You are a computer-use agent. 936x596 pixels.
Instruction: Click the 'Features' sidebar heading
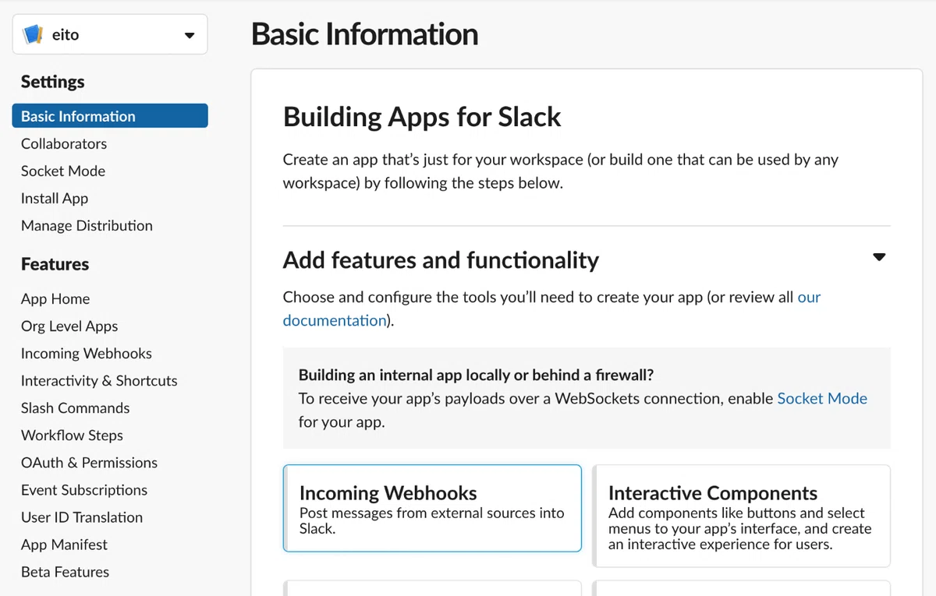pos(55,264)
